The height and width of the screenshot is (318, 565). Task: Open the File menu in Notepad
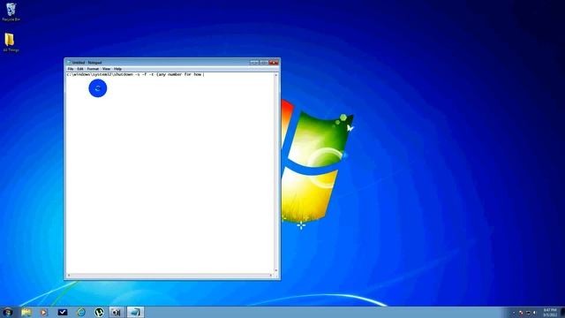(71, 69)
